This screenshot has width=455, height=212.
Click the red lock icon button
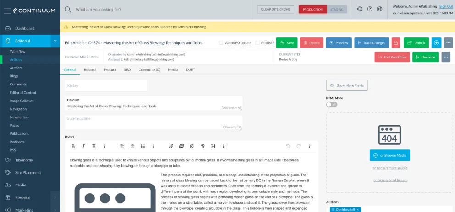(x=395, y=43)
